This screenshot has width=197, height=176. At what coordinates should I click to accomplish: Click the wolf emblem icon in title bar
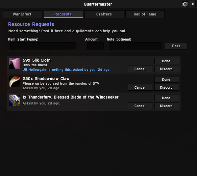point(185,4)
